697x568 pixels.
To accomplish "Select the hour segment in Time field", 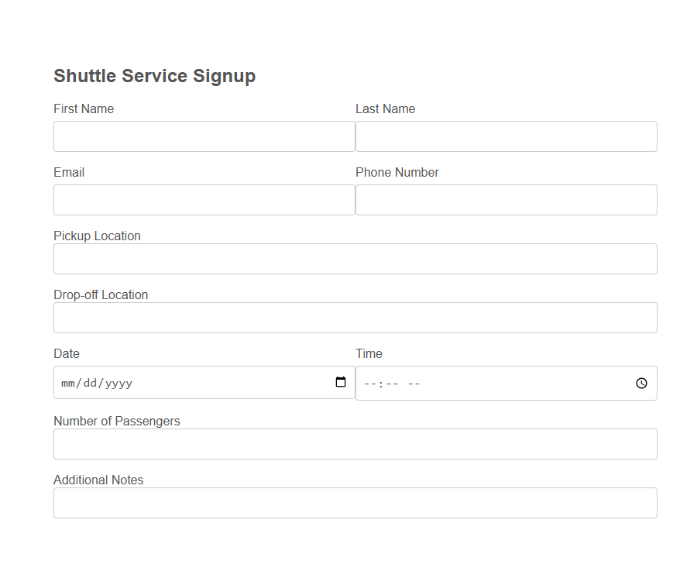I will point(371,382).
